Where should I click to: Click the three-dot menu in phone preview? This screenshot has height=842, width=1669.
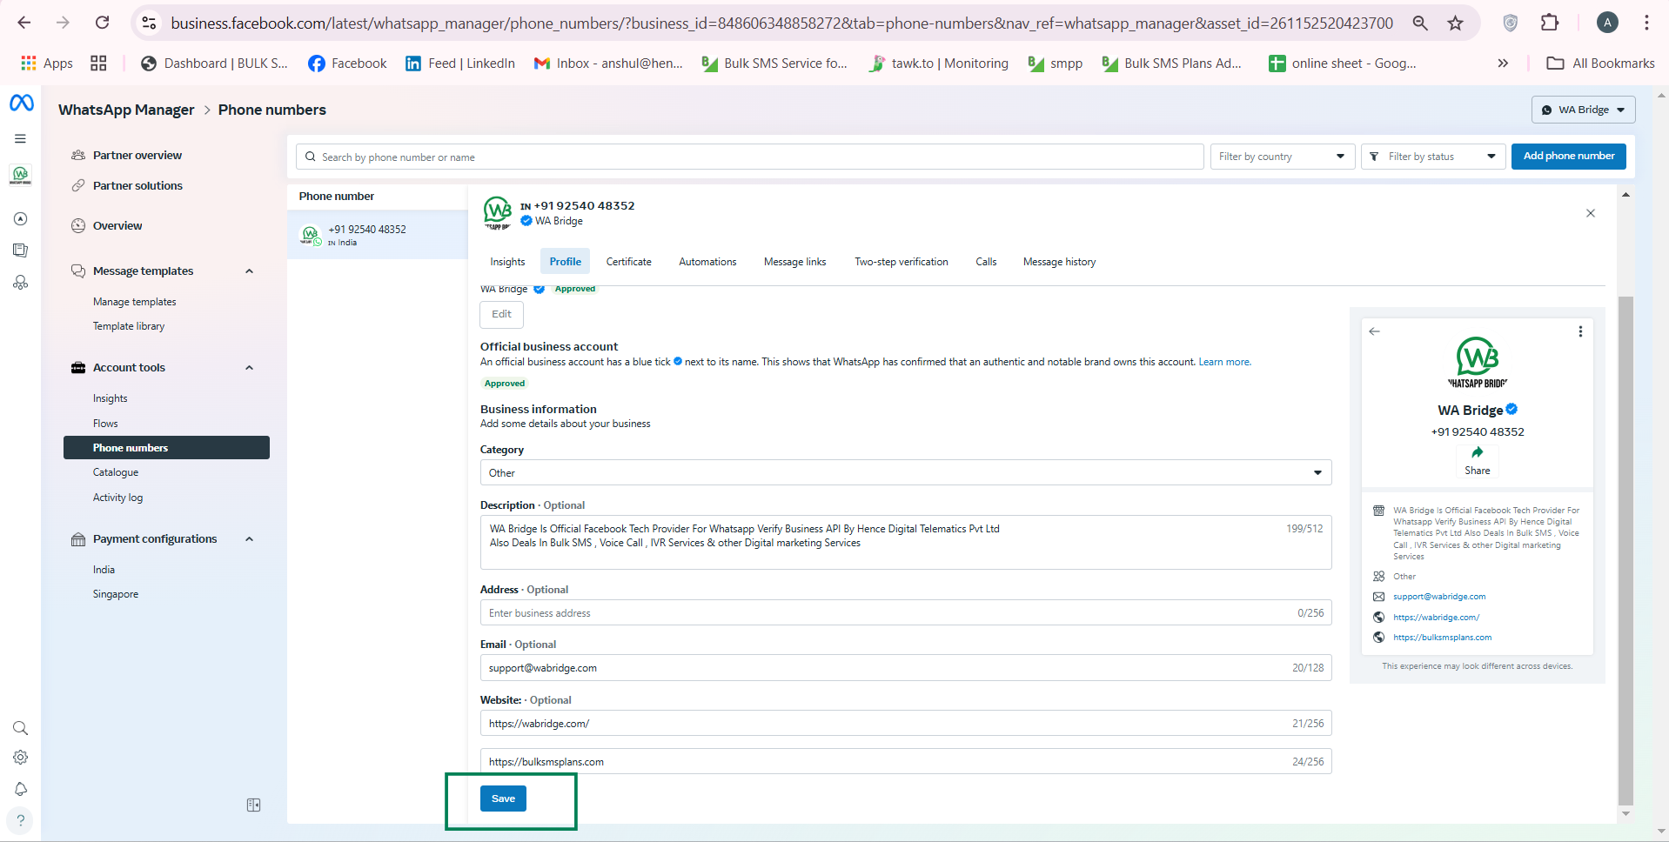pos(1580,331)
